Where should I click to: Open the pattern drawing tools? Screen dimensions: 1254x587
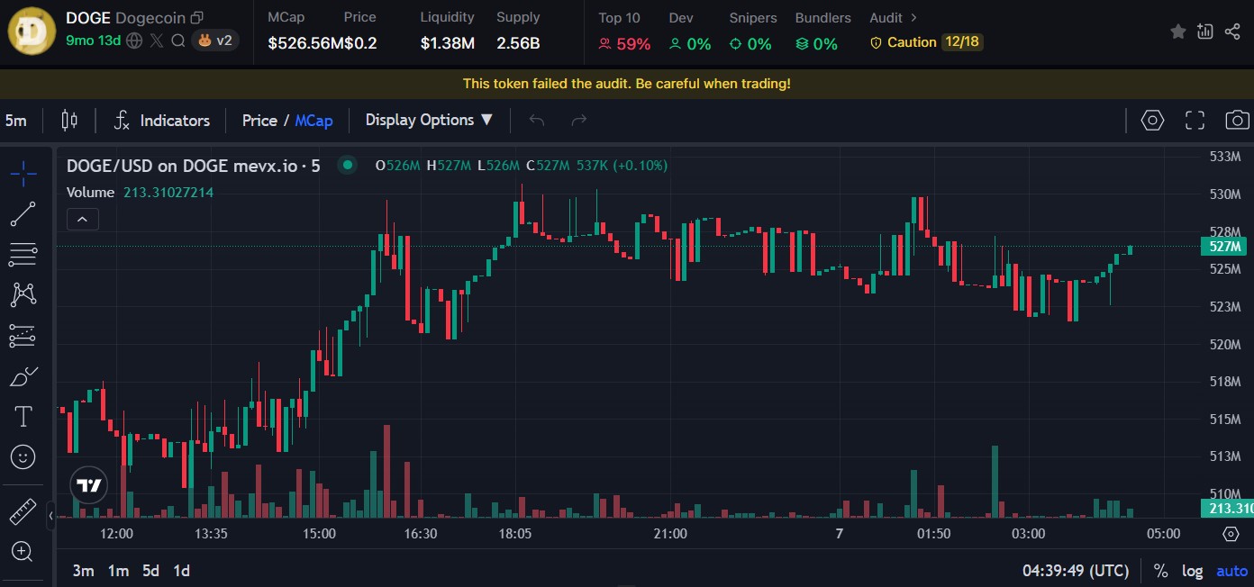[23, 294]
